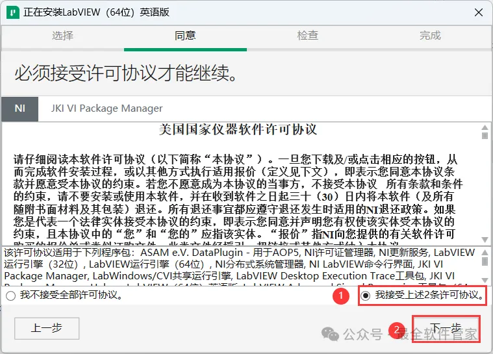Click the 必须接受许可协议才能继续 heading text
493x354 pixels.
[126, 73]
